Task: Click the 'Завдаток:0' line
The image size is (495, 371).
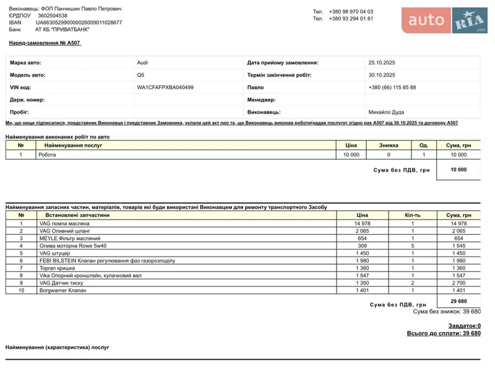Action: tap(465, 326)
